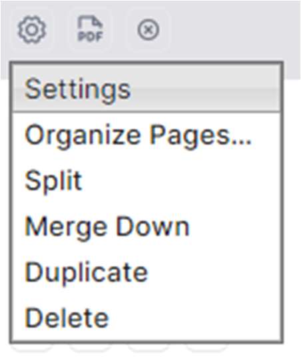Choose Merge Down from the menu
Image resolution: width=301 pixels, height=357 pixels.
click(146, 227)
